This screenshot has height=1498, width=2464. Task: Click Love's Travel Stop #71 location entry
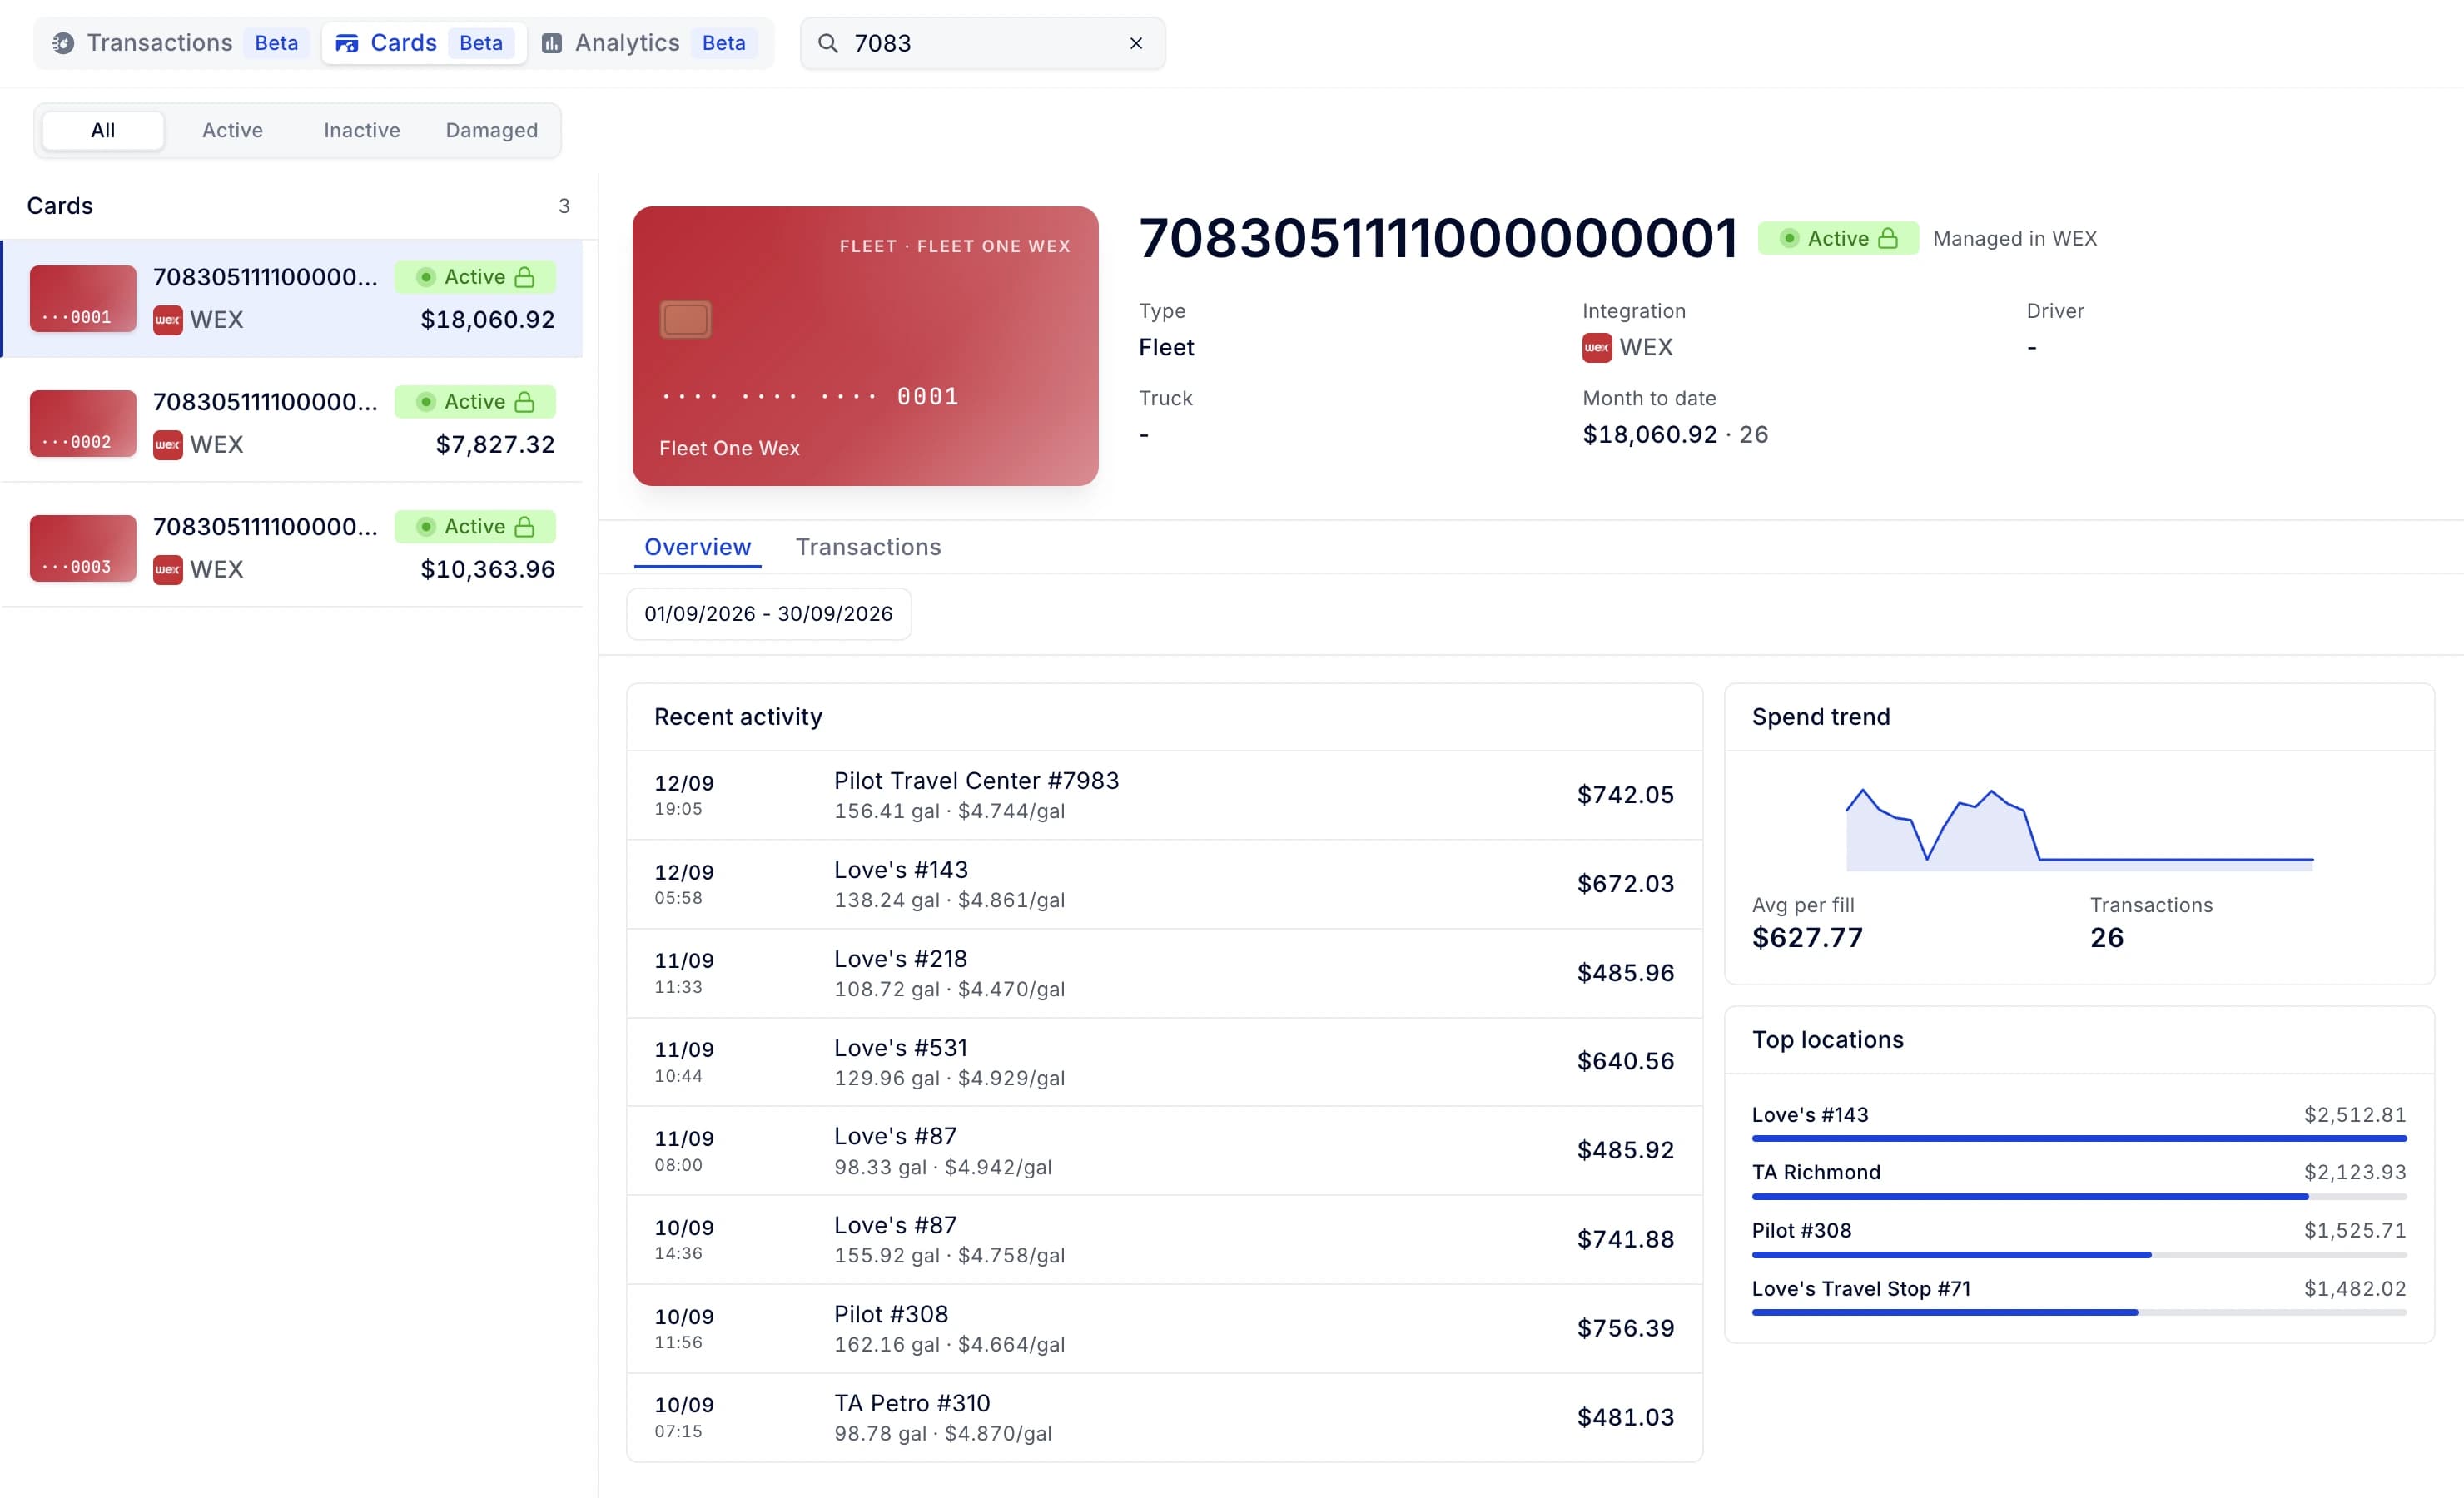(2079, 1298)
